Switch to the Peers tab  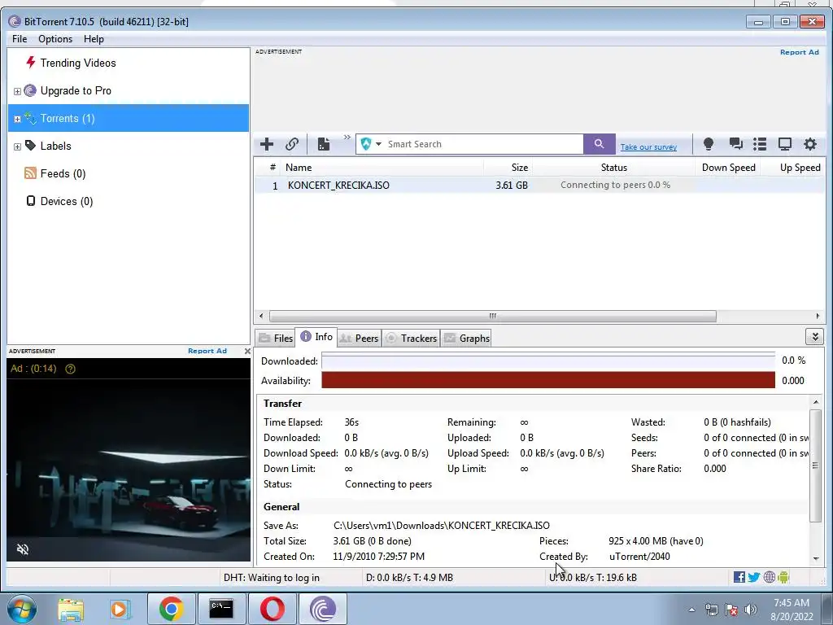[x=359, y=338]
